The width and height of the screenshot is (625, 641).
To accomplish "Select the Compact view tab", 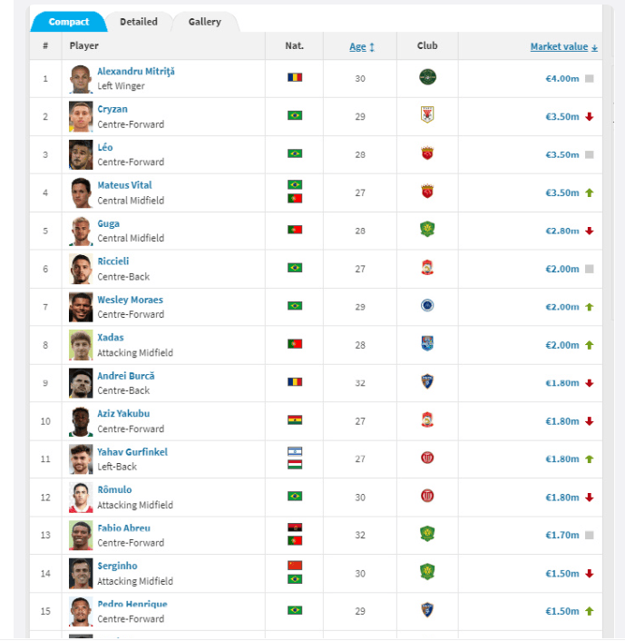I will click(x=69, y=22).
